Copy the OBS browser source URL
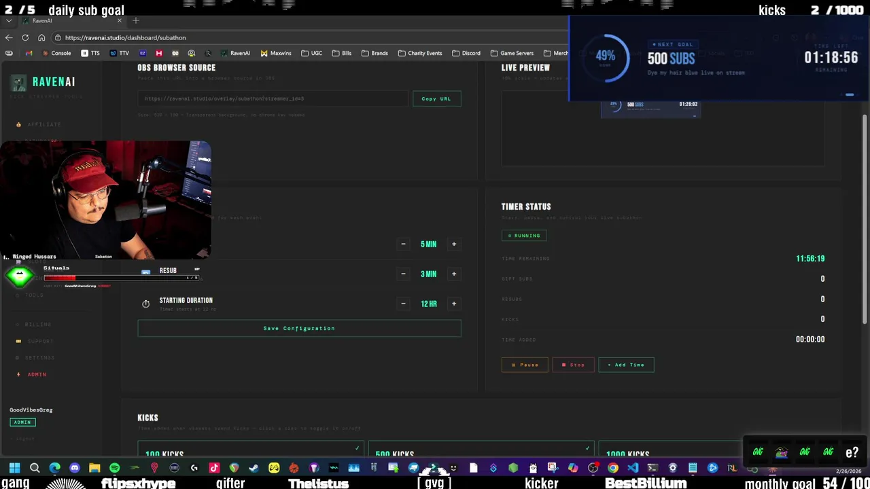 click(x=436, y=98)
